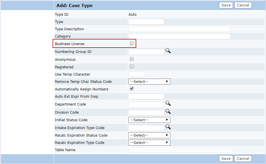Open the Division Code lookup icon
Screen dimensions: 266x164
[x=168, y=111]
